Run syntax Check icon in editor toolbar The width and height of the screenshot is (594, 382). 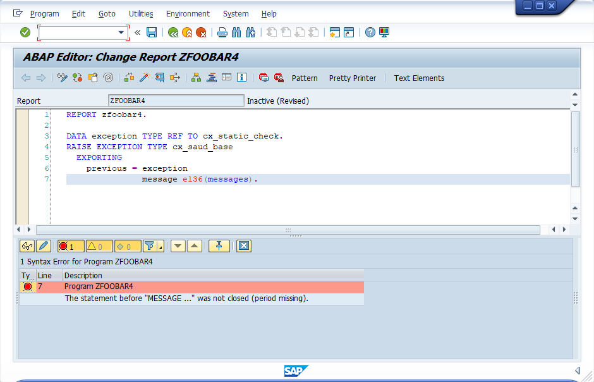129,78
